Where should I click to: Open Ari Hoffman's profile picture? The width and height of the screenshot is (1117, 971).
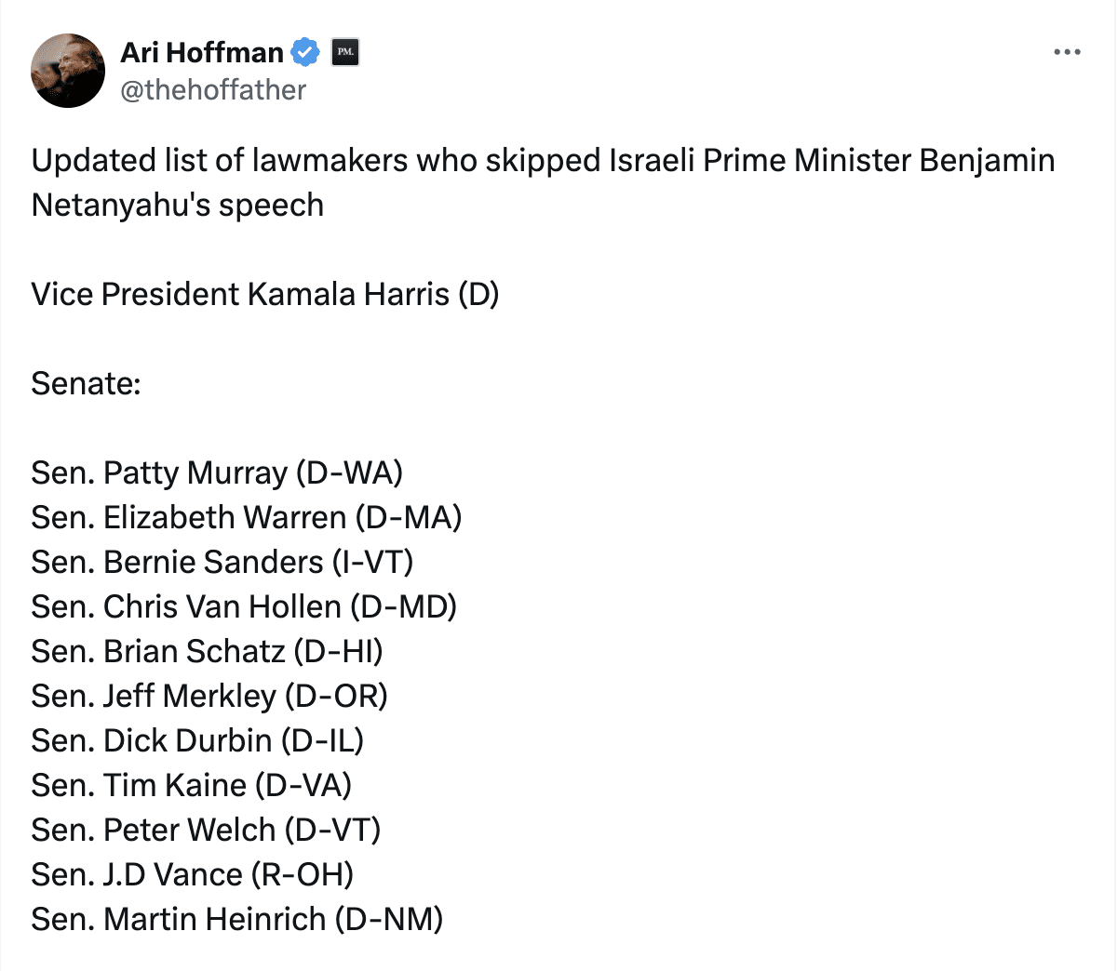tap(68, 71)
